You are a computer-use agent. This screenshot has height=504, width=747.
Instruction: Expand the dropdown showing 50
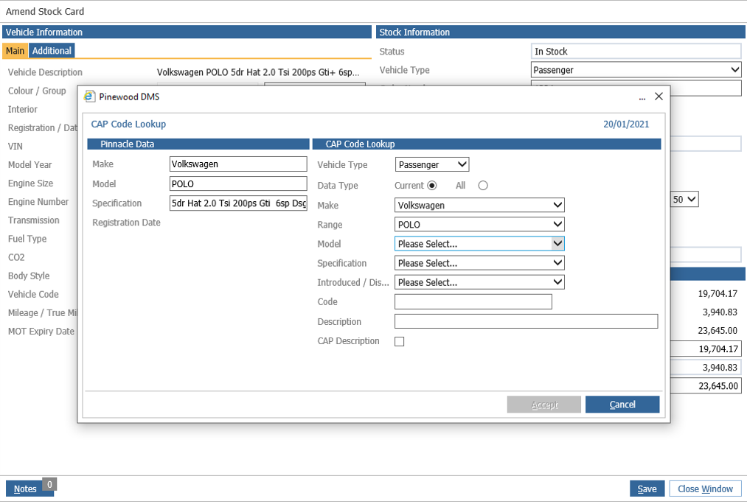click(x=684, y=200)
